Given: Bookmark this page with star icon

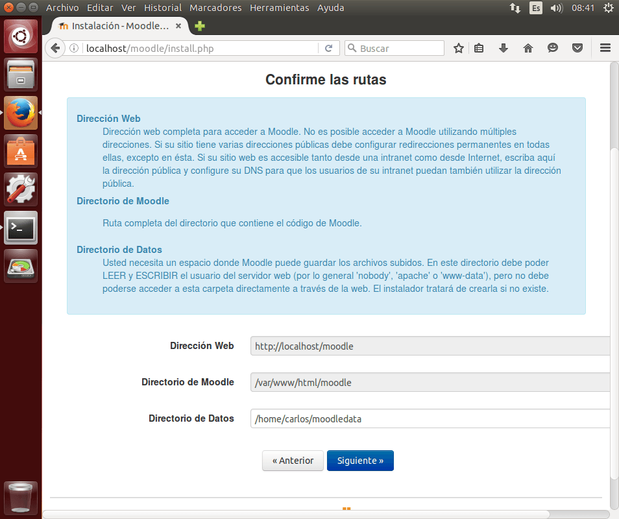Looking at the screenshot, I should click(x=458, y=48).
